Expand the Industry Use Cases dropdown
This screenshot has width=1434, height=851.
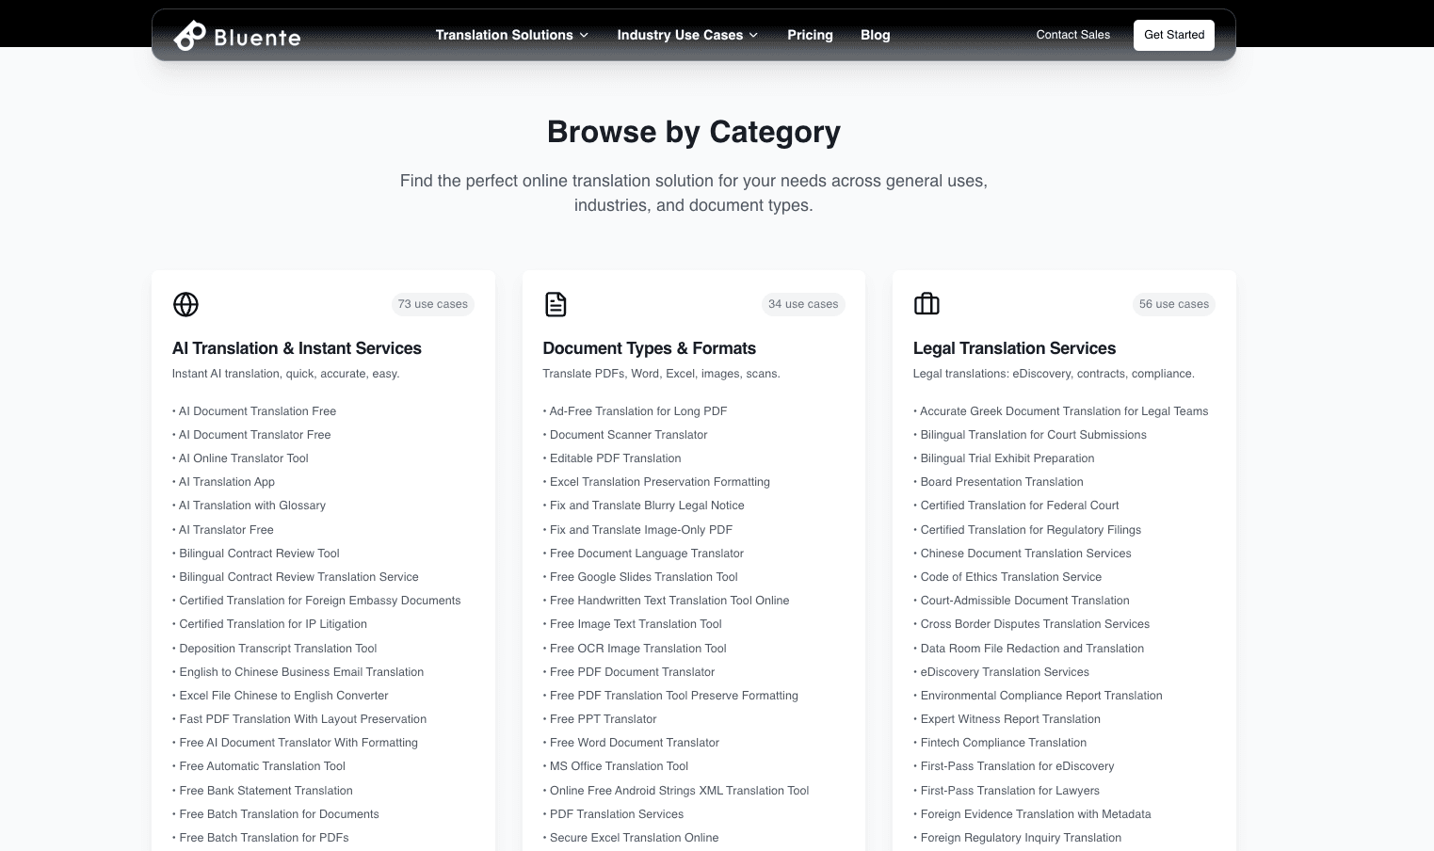687,35
